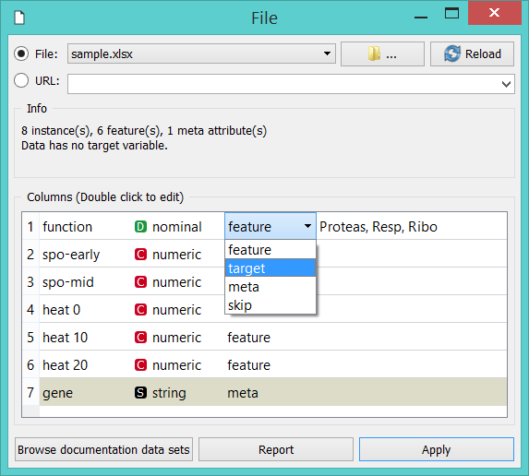
Task: Click Browse documentation data sets button
Action: tap(103, 449)
